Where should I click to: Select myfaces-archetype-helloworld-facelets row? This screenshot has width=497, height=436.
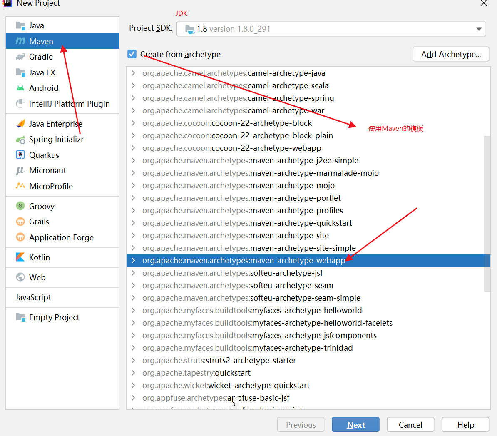pyautogui.click(x=308, y=323)
